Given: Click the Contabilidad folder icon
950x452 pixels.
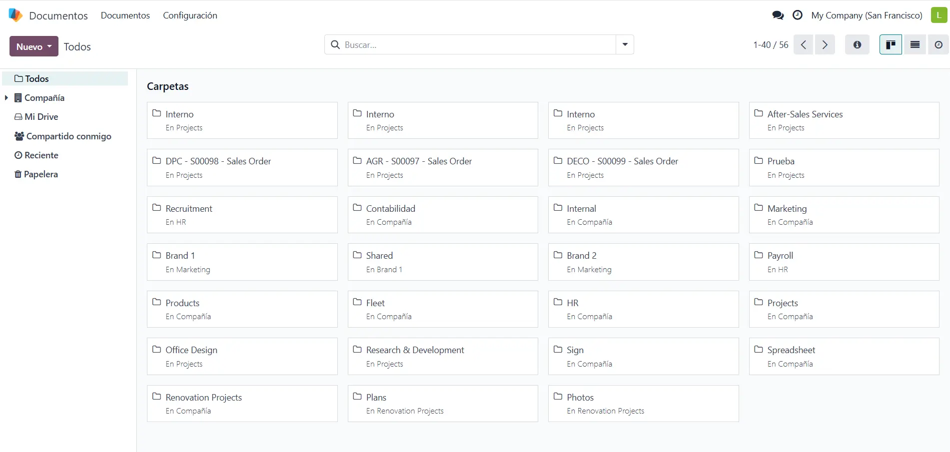Looking at the screenshot, I should coord(357,208).
